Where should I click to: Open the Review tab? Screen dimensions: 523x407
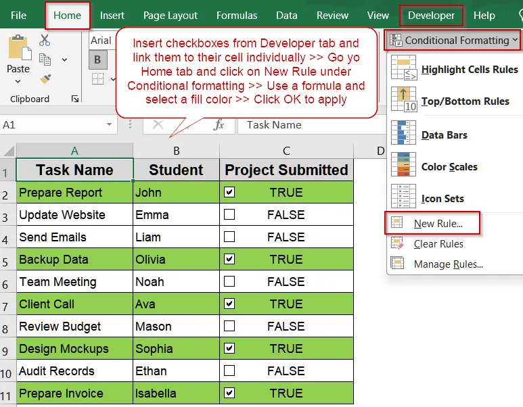(332, 16)
